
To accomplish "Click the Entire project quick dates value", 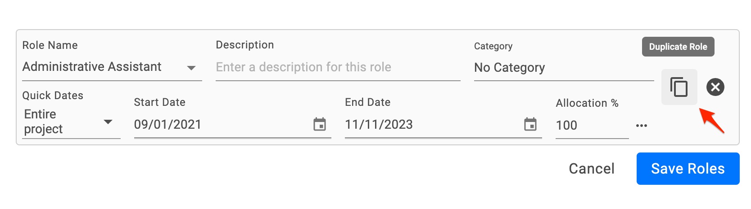I will click(43, 122).
